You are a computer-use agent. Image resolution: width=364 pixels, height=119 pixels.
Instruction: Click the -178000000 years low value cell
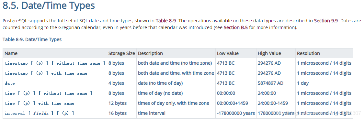tap(236, 113)
